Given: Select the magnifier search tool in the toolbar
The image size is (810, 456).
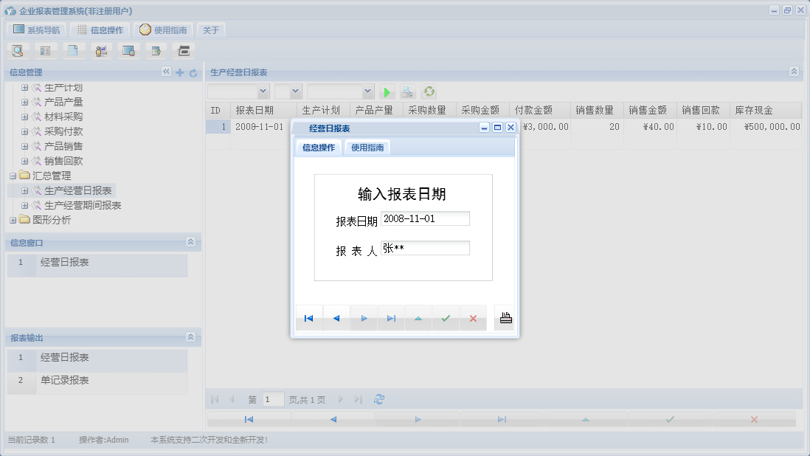Looking at the screenshot, I should click(x=18, y=50).
